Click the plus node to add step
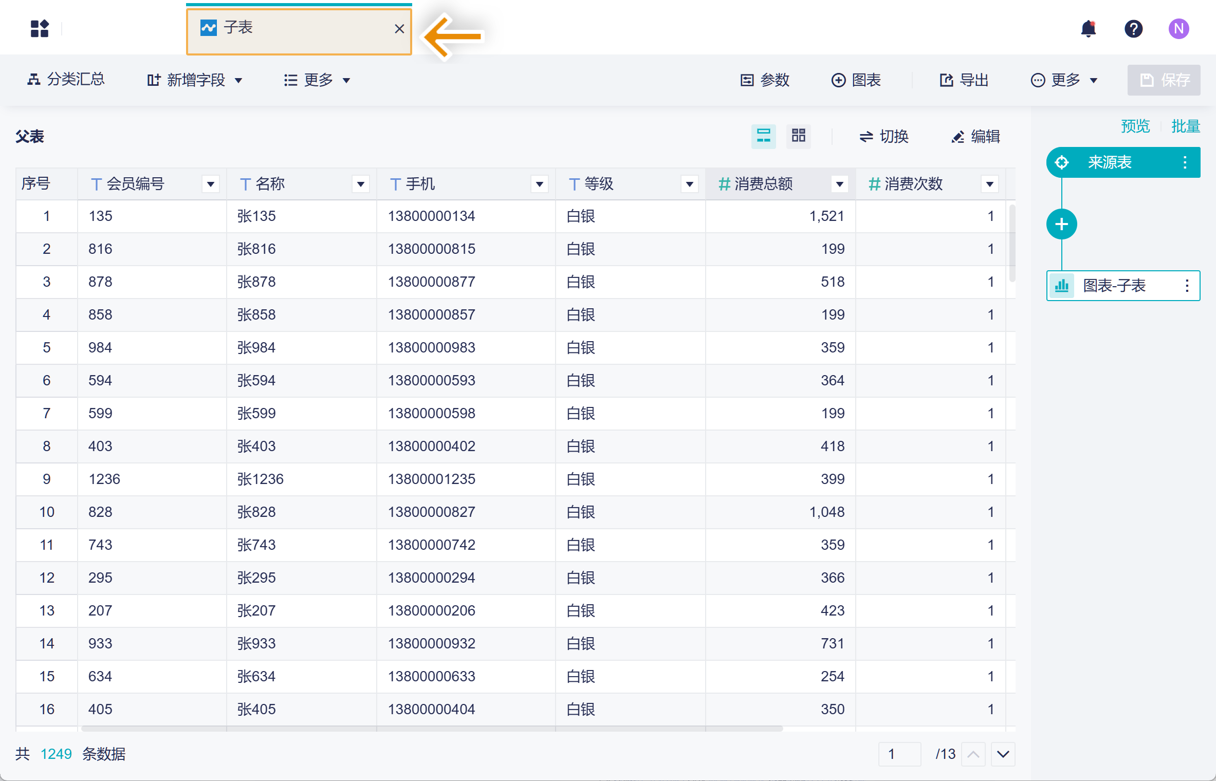Image resolution: width=1216 pixels, height=781 pixels. [x=1061, y=224]
